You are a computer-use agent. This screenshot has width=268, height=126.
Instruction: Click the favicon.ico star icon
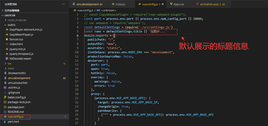[7, 39]
